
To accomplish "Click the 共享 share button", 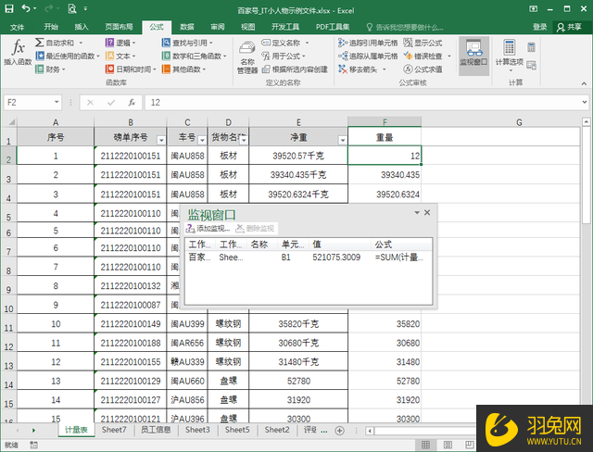I will point(571,27).
